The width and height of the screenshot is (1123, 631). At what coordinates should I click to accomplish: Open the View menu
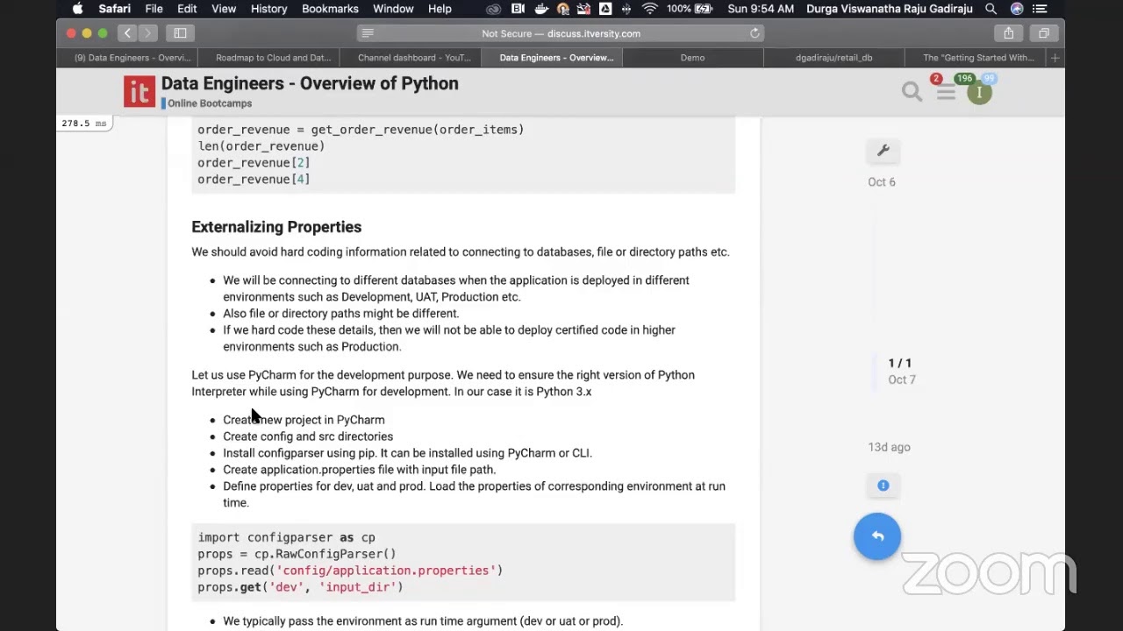(224, 9)
